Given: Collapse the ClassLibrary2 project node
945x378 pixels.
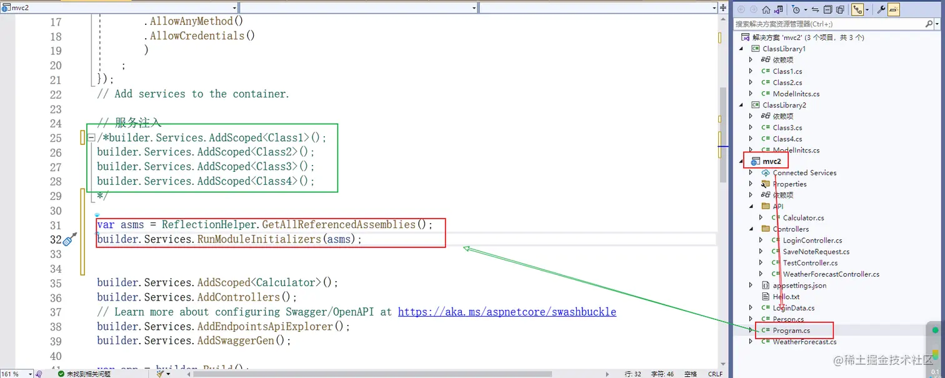Looking at the screenshot, I should (x=742, y=105).
